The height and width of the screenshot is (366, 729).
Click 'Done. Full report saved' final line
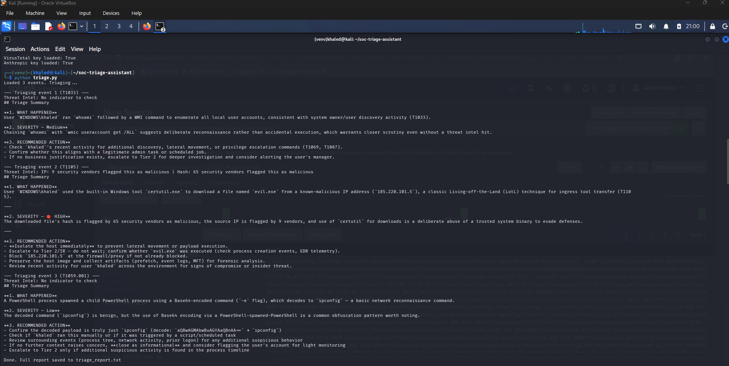pyautogui.click(x=63, y=360)
